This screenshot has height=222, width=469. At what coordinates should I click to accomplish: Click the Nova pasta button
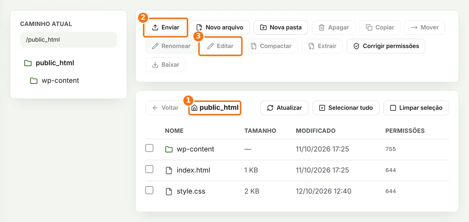(281, 27)
